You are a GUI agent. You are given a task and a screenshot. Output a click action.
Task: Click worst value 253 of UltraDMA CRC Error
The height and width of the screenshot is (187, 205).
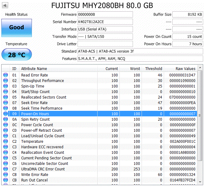tap(137, 169)
